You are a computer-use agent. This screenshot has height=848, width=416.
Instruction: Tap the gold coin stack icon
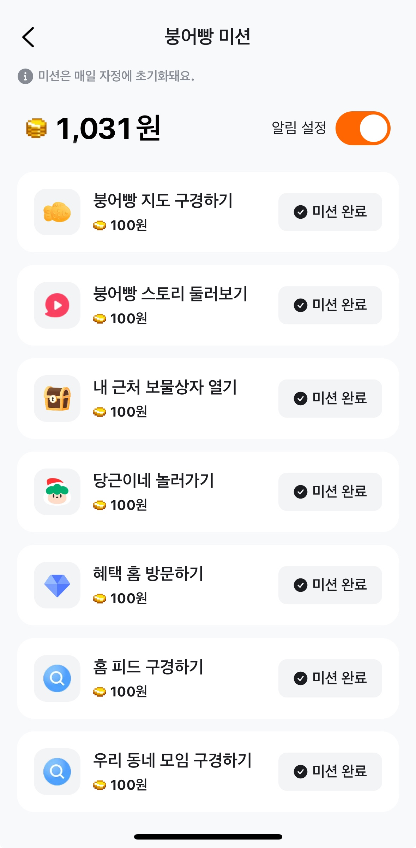pyautogui.click(x=36, y=128)
